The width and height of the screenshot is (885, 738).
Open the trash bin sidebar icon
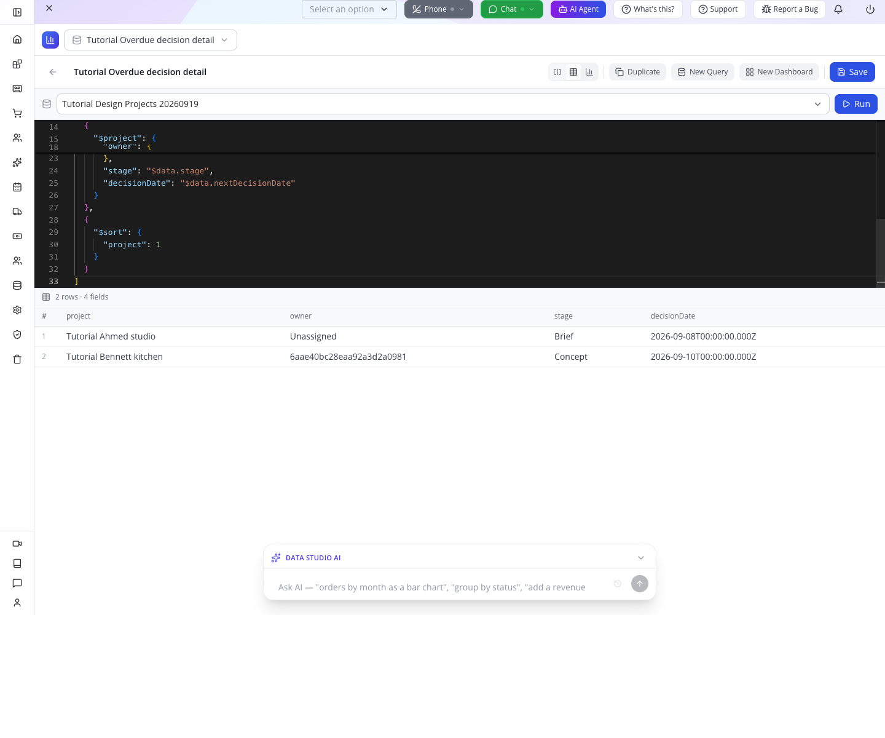[x=17, y=359]
